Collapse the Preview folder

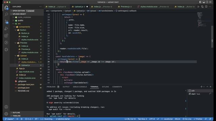click(x=27, y=43)
